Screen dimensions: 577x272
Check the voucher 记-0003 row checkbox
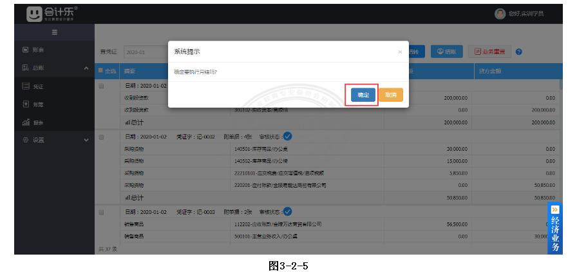click(101, 212)
